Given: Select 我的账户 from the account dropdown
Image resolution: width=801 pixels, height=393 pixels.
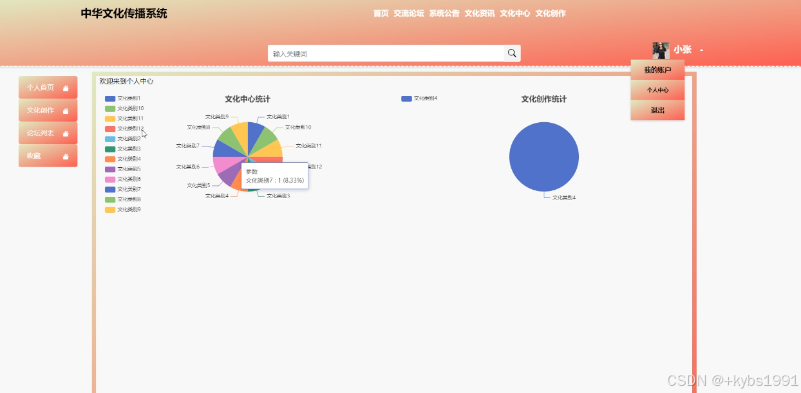Looking at the screenshot, I should pyautogui.click(x=657, y=69).
